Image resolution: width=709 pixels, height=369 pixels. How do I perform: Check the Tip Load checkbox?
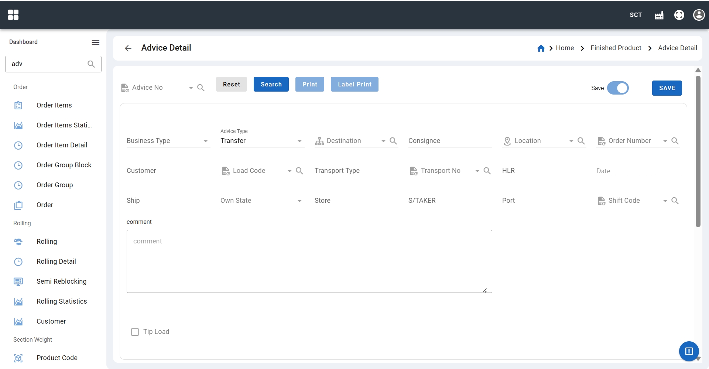click(x=135, y=332)
